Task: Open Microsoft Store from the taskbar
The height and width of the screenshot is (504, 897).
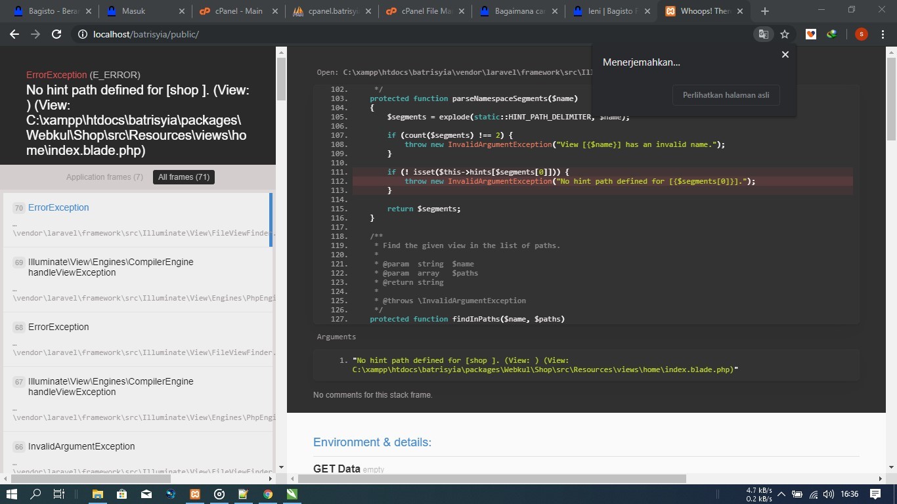Action: [x=121, y=494]
